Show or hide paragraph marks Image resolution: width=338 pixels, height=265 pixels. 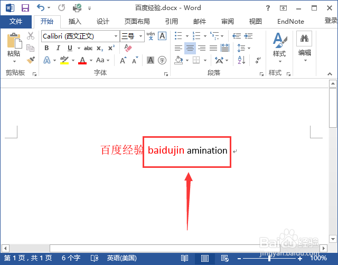click(258, 60)
